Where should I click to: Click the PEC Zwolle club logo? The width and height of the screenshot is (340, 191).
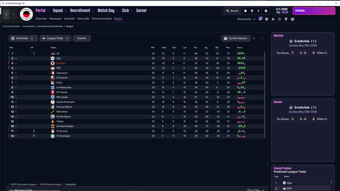(53, 97)
